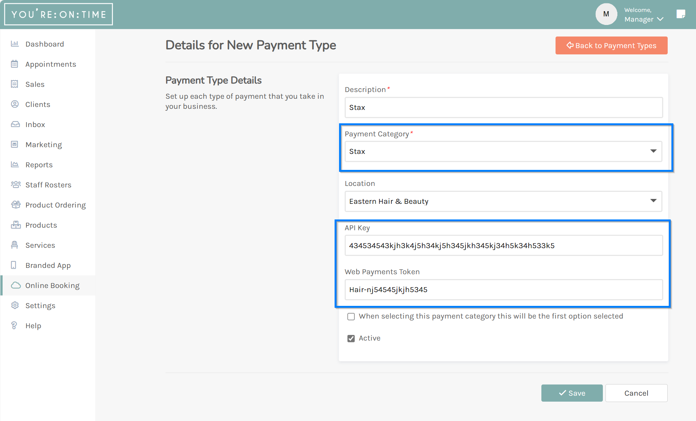Image resolution: width=696 pixels, height=421 pixels.
Task: Open the Dashboard section via its chart icon
Action: point(15,44)
